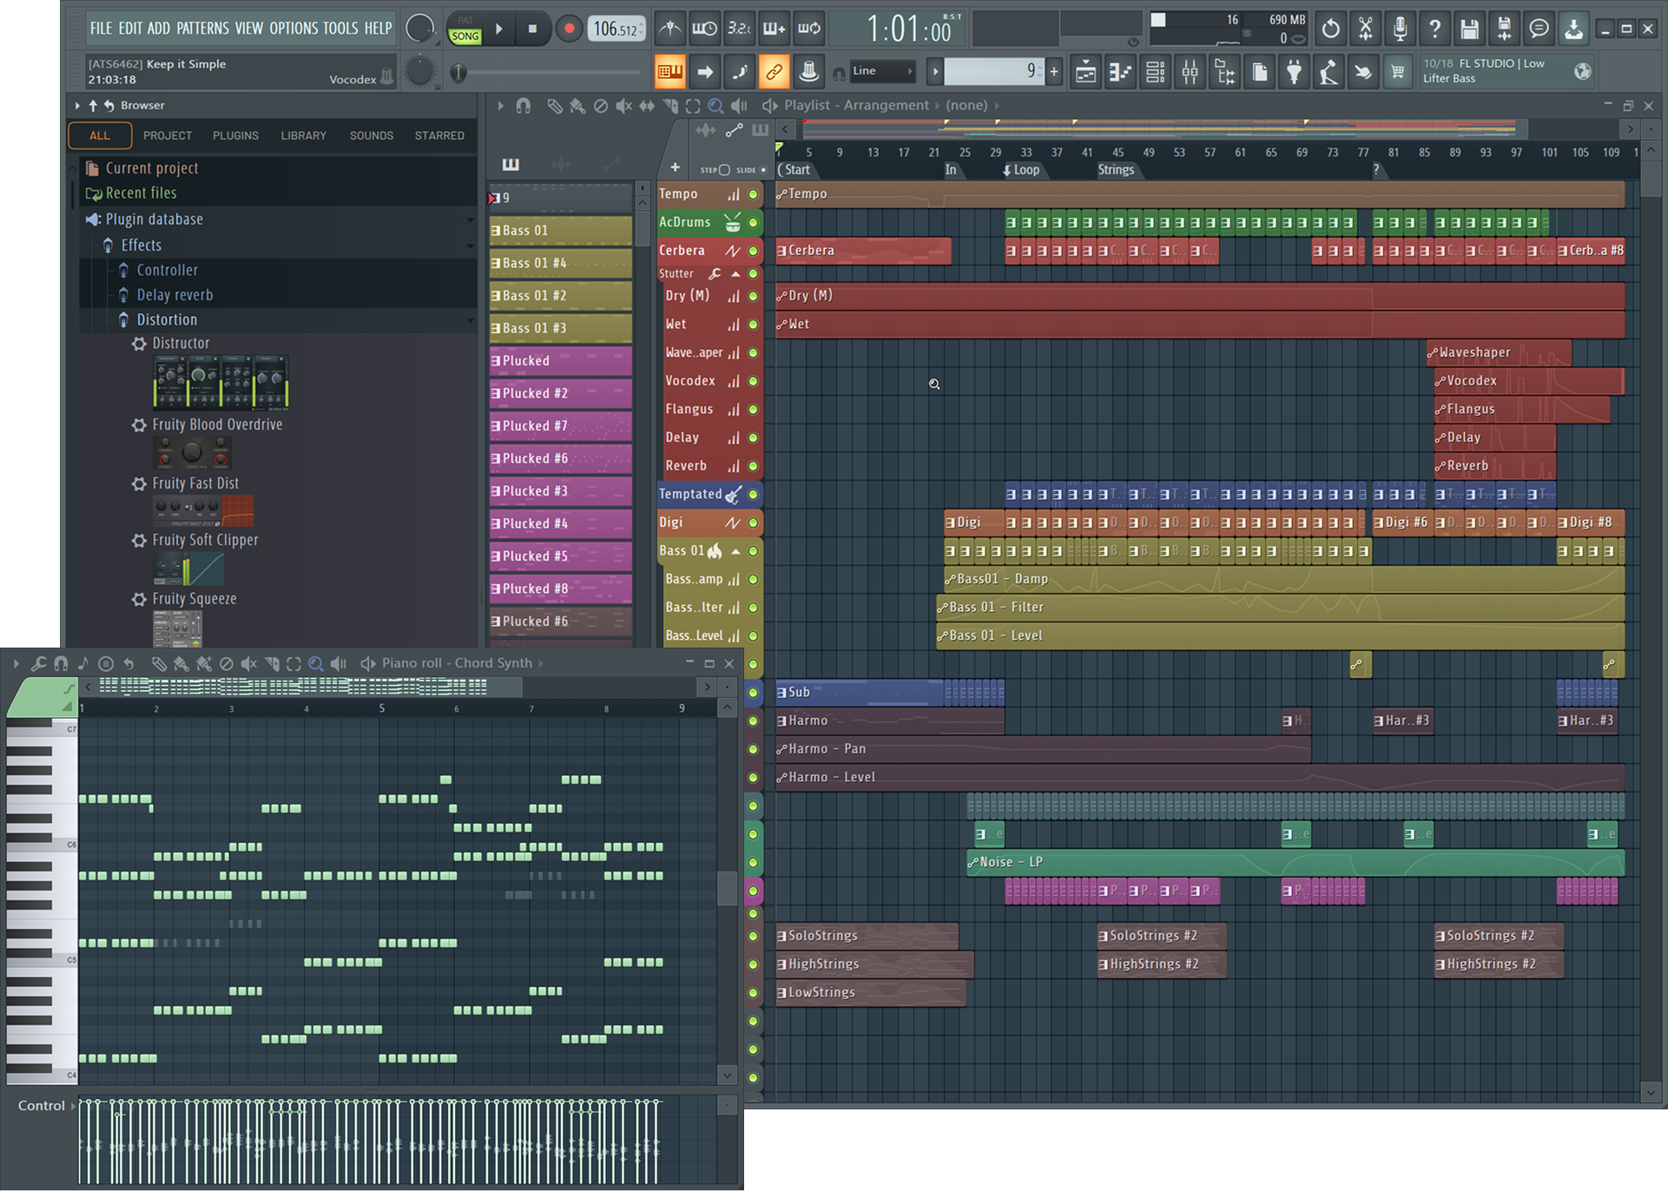The height and width of the screenshot is (1191, 1668).
Task: Open the TOOLS menu
Action: pos(340,29)
